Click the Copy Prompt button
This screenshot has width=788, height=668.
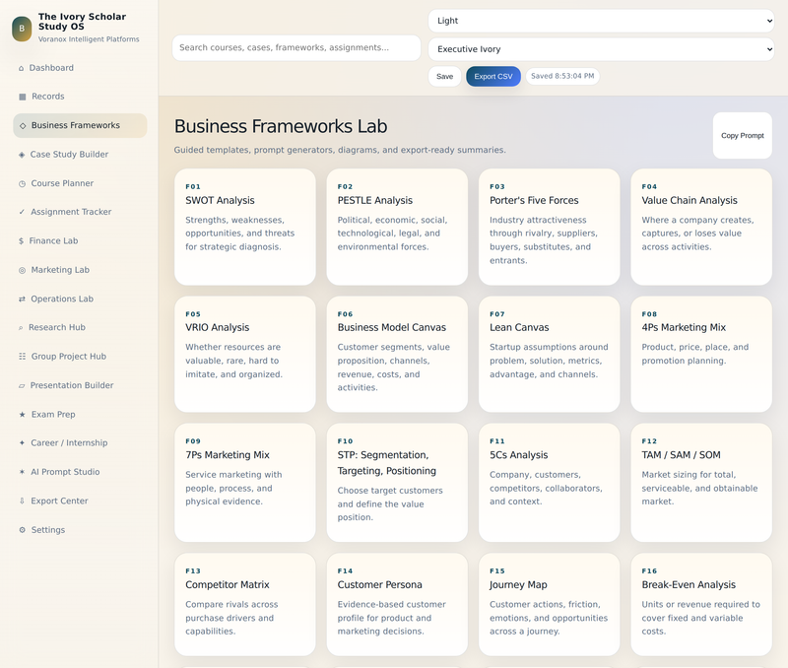[743, 136]
